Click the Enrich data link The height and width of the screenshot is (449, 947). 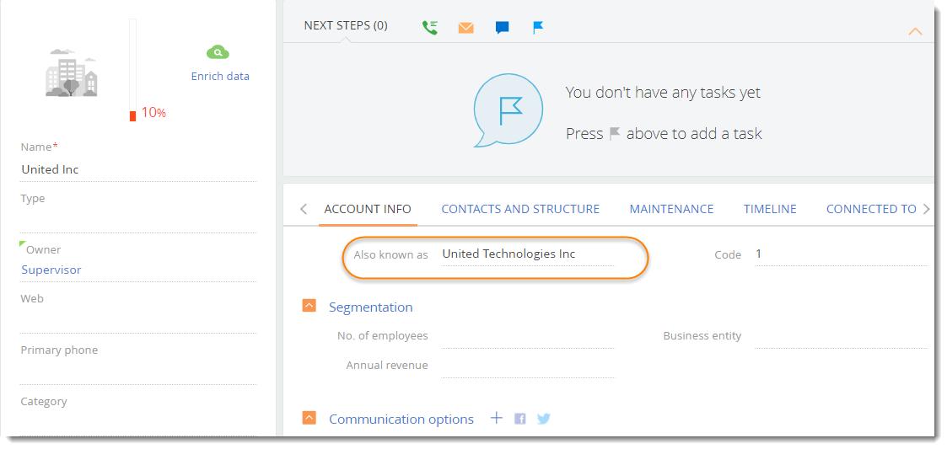pyautogui.click(x=220, y=76)
